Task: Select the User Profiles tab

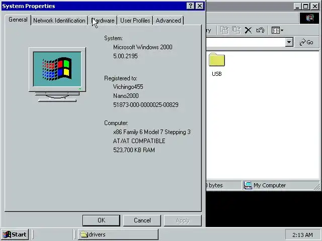Action: pyautogui.click(x=135, y=21)
